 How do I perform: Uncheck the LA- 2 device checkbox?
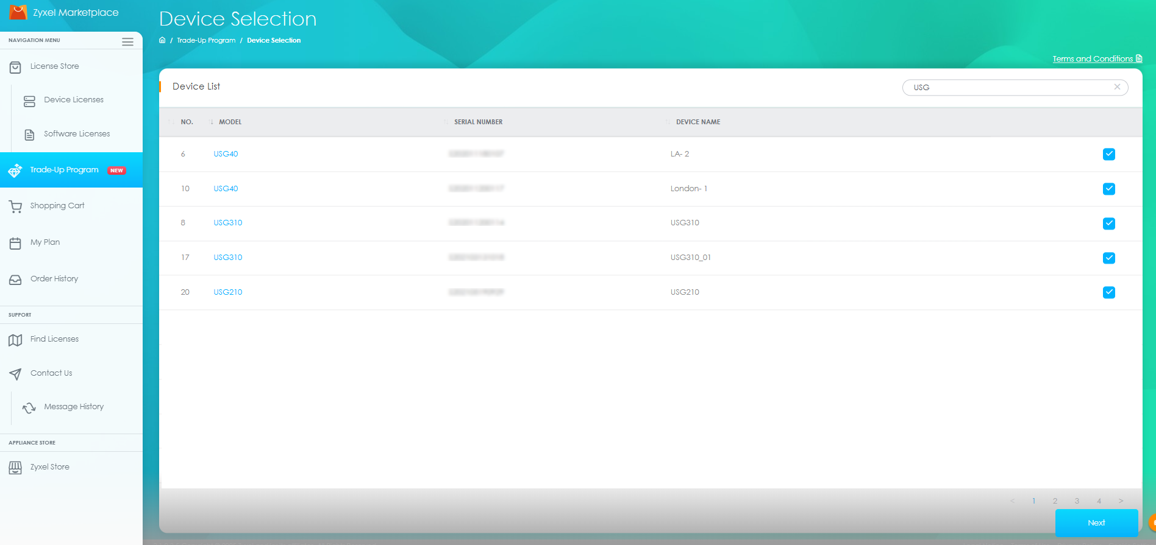point(1109,154)
